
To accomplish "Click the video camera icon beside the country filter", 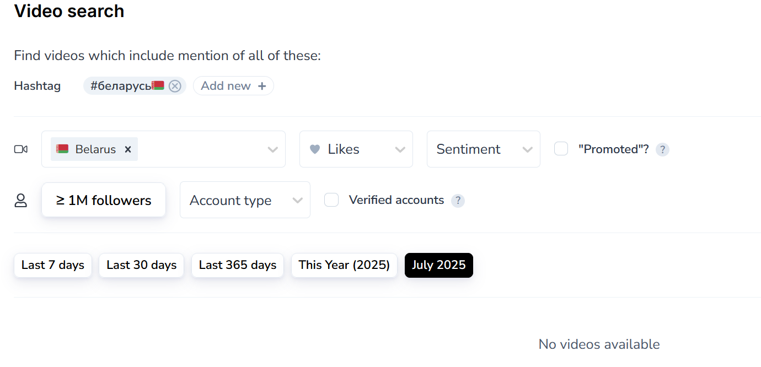I will [x=21, y=149].
